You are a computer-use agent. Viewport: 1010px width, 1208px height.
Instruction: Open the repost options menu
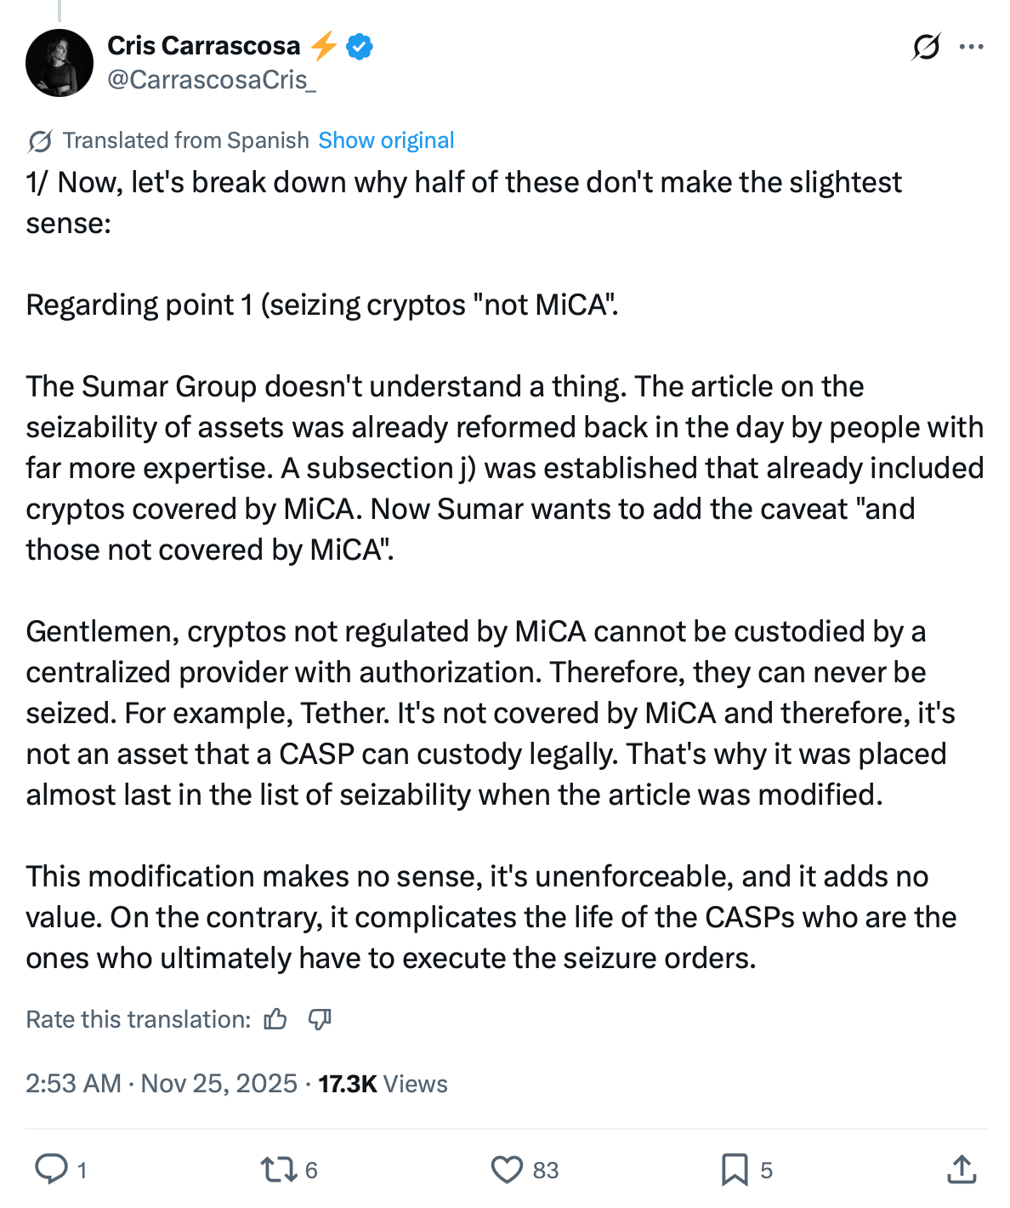(x=277, y=1170)
